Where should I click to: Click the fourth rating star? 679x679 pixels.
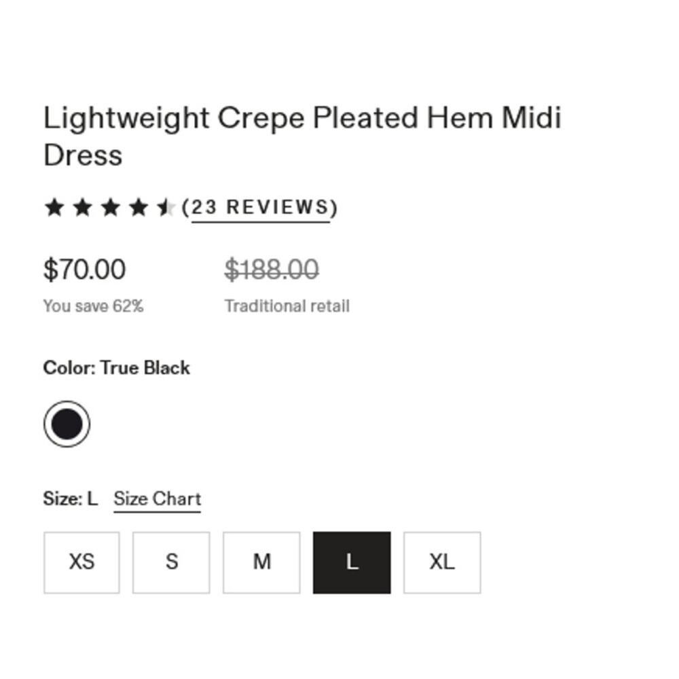click(x=137, y=207)
